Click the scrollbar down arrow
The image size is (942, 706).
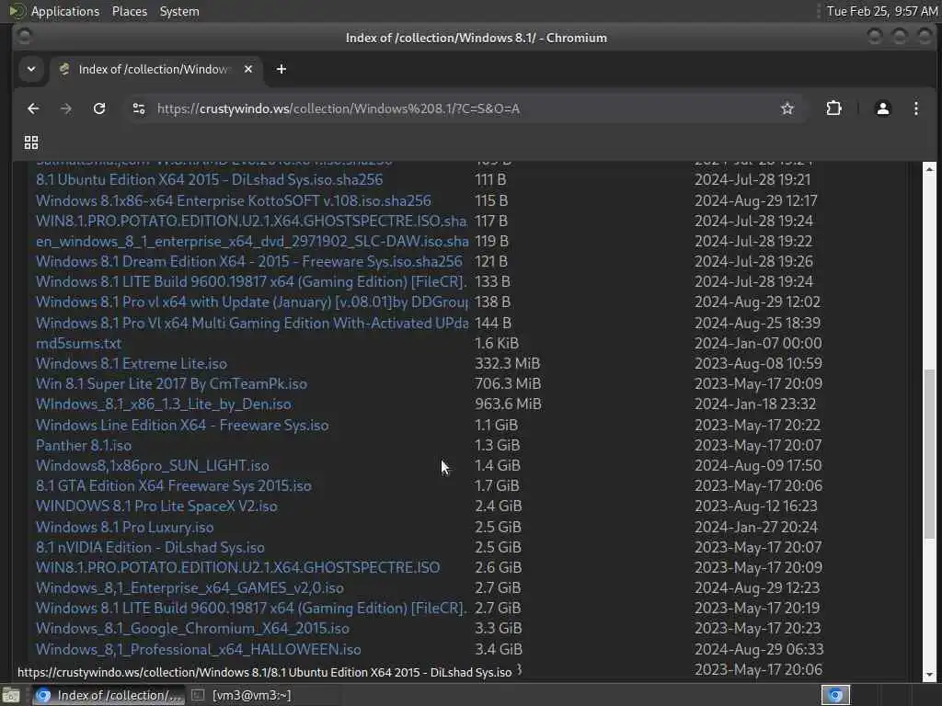pos(929,675)
